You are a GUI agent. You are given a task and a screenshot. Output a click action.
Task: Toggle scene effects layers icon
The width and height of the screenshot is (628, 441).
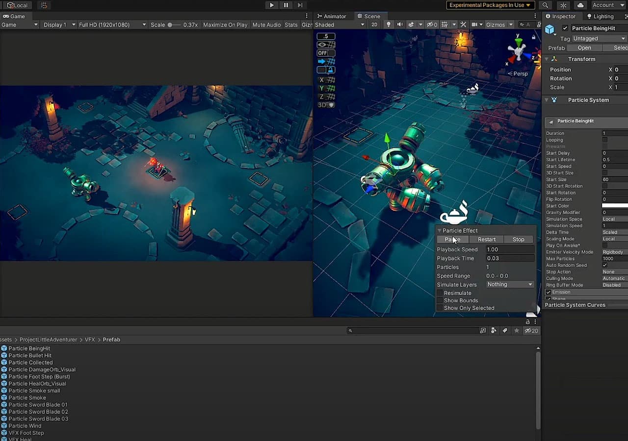coord(411,24)
